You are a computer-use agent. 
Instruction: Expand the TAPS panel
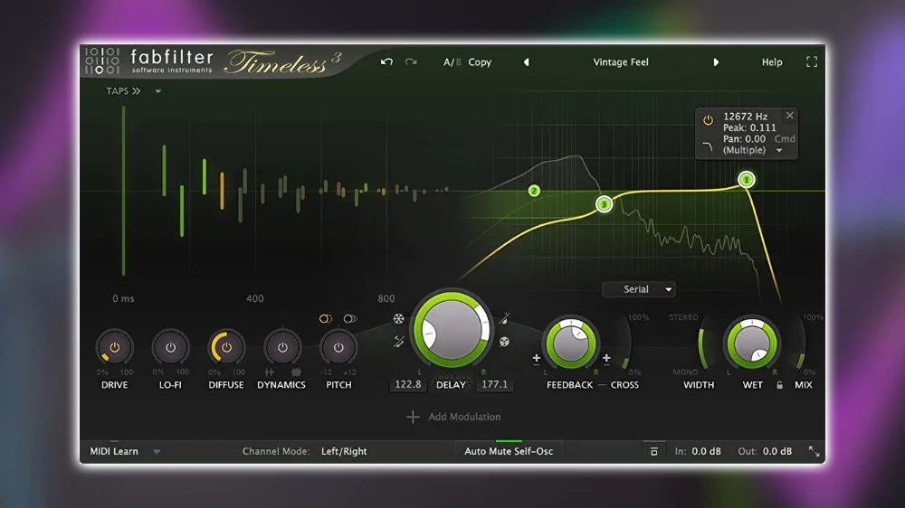pos(123,91)
